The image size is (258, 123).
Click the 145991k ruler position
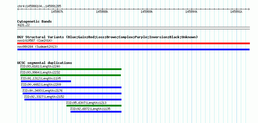(236, 12)
